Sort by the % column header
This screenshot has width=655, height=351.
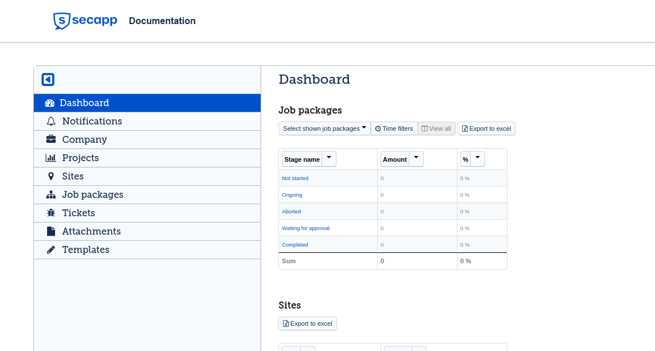pos(466,159)
